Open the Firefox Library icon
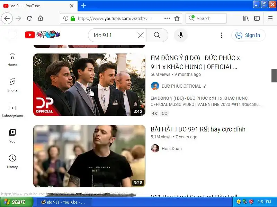The width and height of the screenshot is (277, 207). [x=246, y=18]
